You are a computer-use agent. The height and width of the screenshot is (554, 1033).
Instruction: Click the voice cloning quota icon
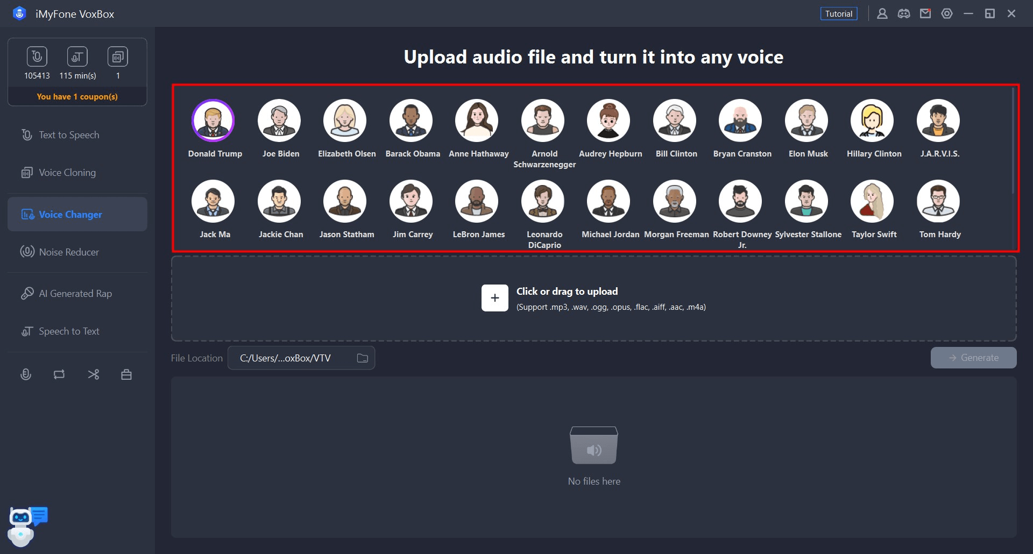(x=118, y=56)
